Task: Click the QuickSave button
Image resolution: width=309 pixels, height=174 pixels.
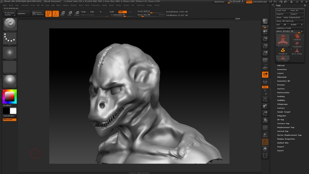Action: point(219,2)
